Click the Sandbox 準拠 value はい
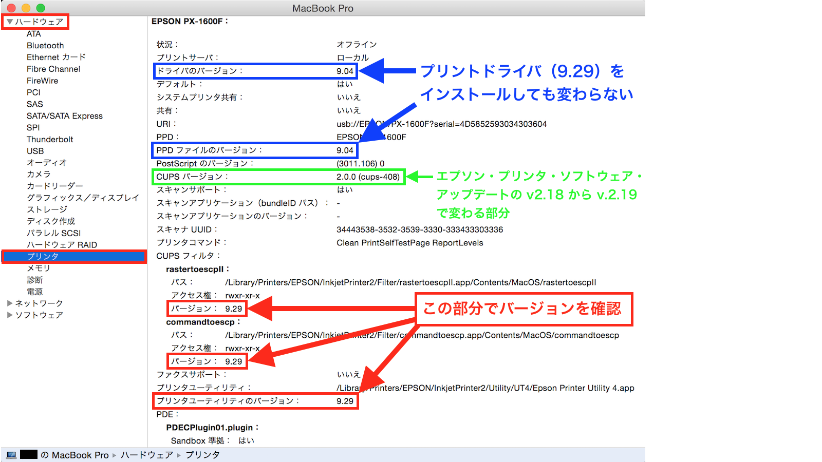This screenshot has width=822, height=462. [247, 441]
